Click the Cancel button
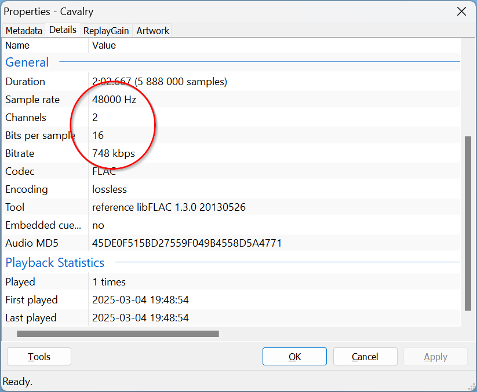This screenshot has height=392, width=477. pyautogui.click(x=365, y=357)
